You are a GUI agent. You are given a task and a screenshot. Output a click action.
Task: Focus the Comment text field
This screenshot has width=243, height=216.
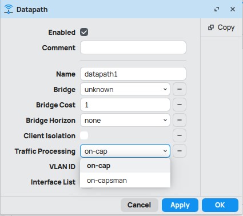(133, 47)
